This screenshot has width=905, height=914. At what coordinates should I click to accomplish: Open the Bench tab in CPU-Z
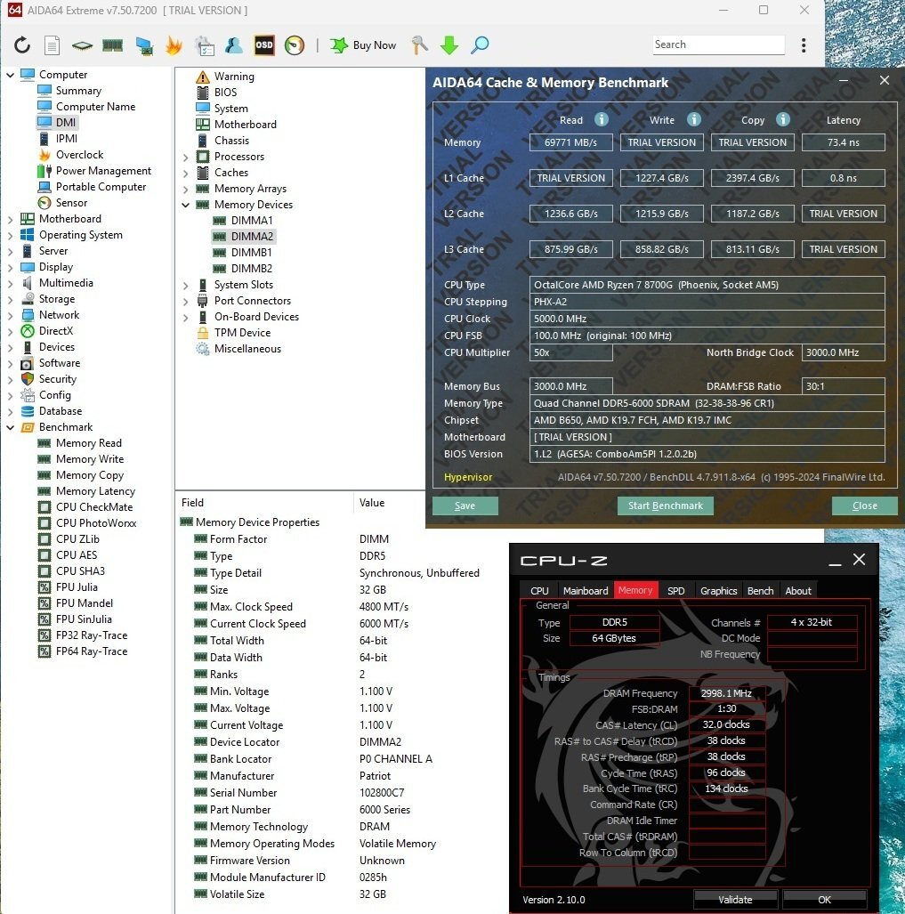pos(761,590)
